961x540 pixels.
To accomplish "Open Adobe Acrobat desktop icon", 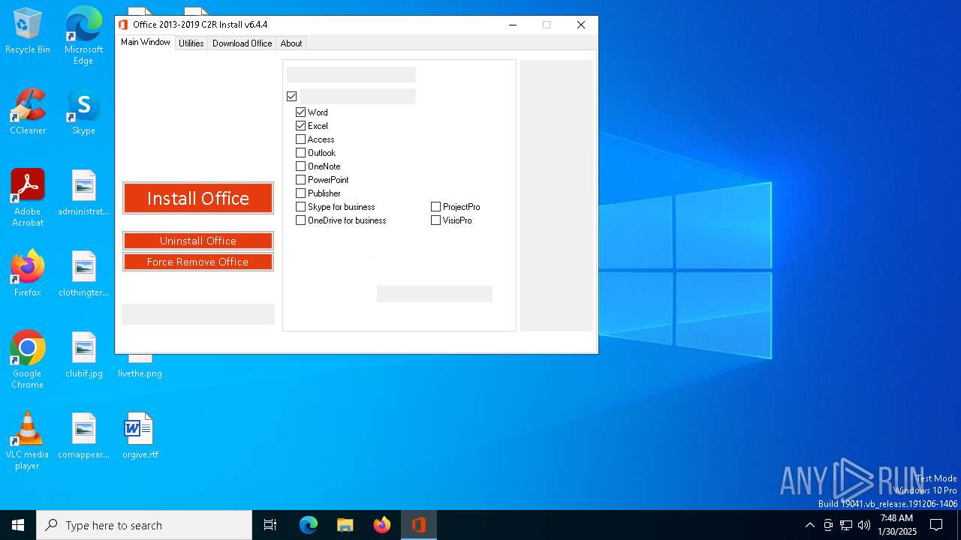I will [28, 198].
